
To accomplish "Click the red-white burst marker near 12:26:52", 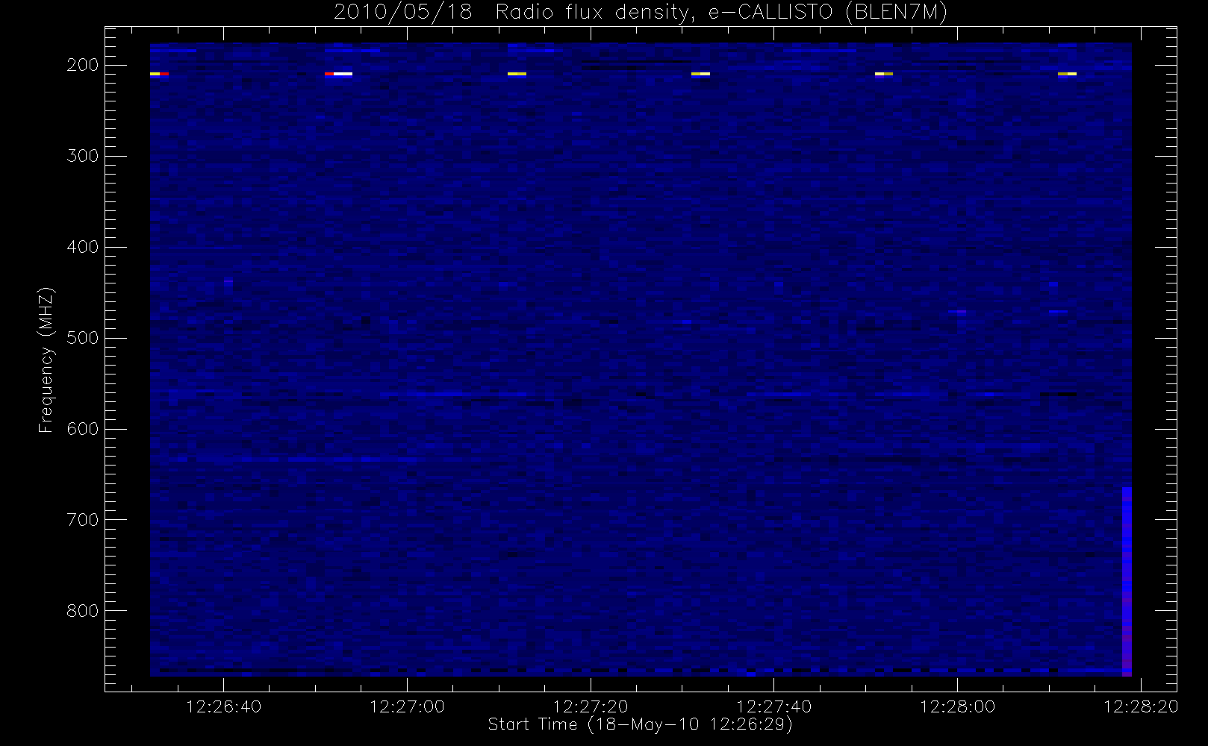I will tap(338, 74).
